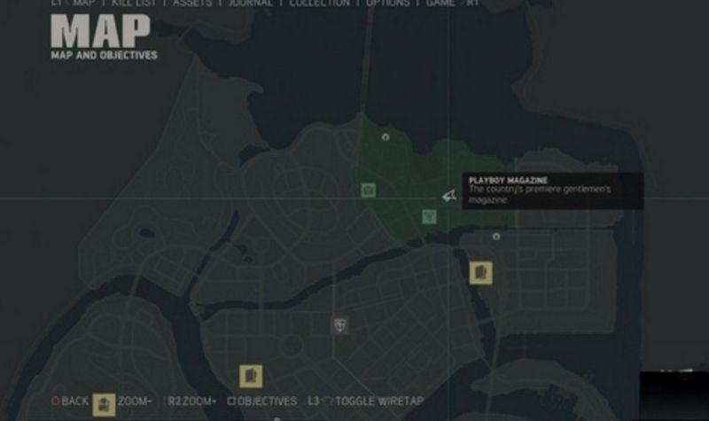Click the PLAYBOY MAGAZINE tooltip title
709x421 pixels.
pyautogui.click(x=508, y=181)
